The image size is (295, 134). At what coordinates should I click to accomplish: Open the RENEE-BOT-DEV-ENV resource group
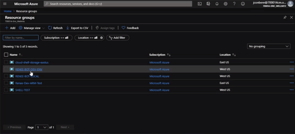(29, 69)
